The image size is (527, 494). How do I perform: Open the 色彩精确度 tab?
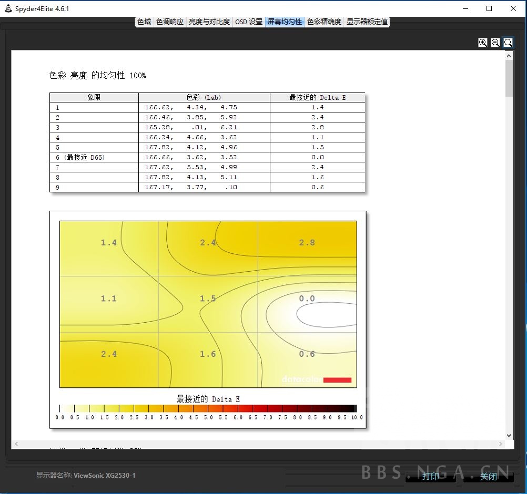tap(324, 22)
